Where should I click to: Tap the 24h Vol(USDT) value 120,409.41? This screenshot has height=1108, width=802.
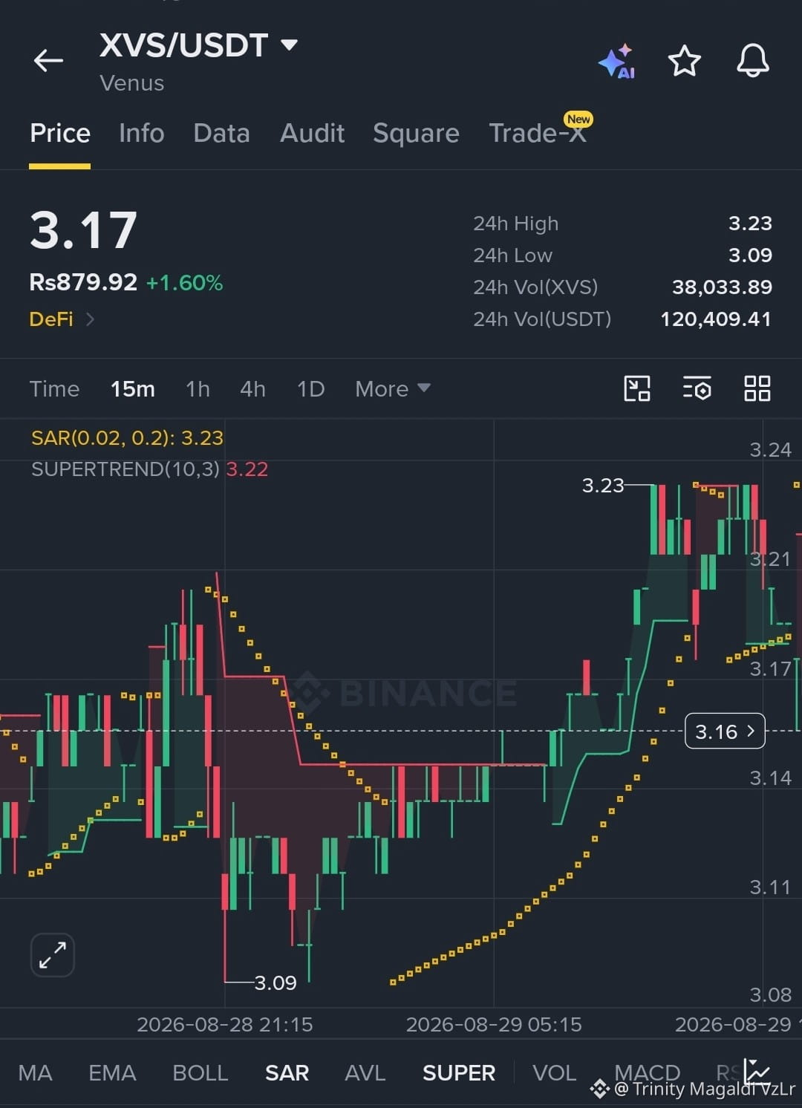pos(716,319)
